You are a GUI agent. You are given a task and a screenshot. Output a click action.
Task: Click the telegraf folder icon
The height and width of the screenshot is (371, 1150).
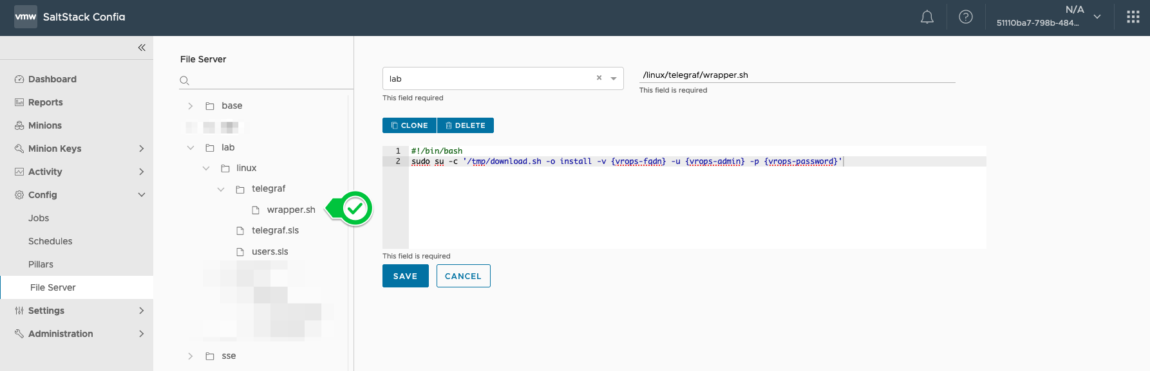pyautogui.click(x=240, y=189)
